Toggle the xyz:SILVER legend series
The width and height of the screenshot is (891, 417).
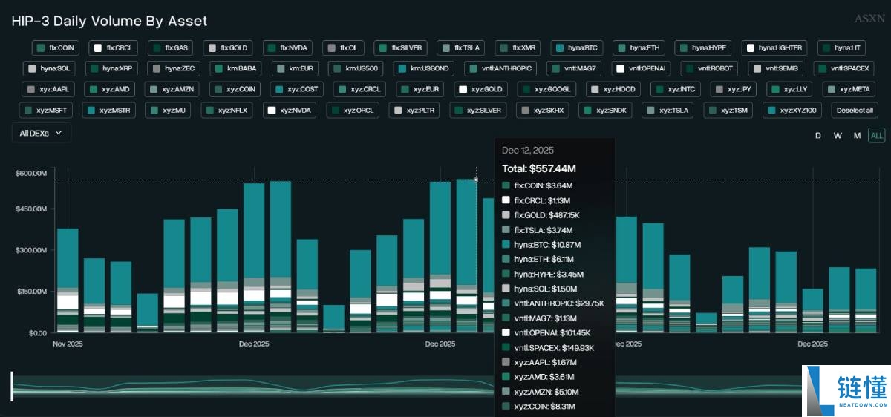click(x=478, y=111)
